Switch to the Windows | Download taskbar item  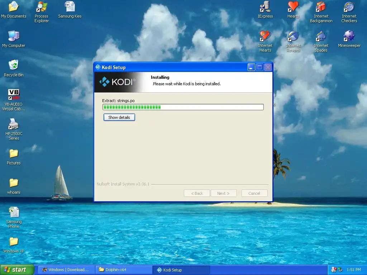point(66,270)
